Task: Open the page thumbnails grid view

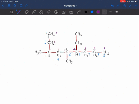Action: (x=9, y=6)
